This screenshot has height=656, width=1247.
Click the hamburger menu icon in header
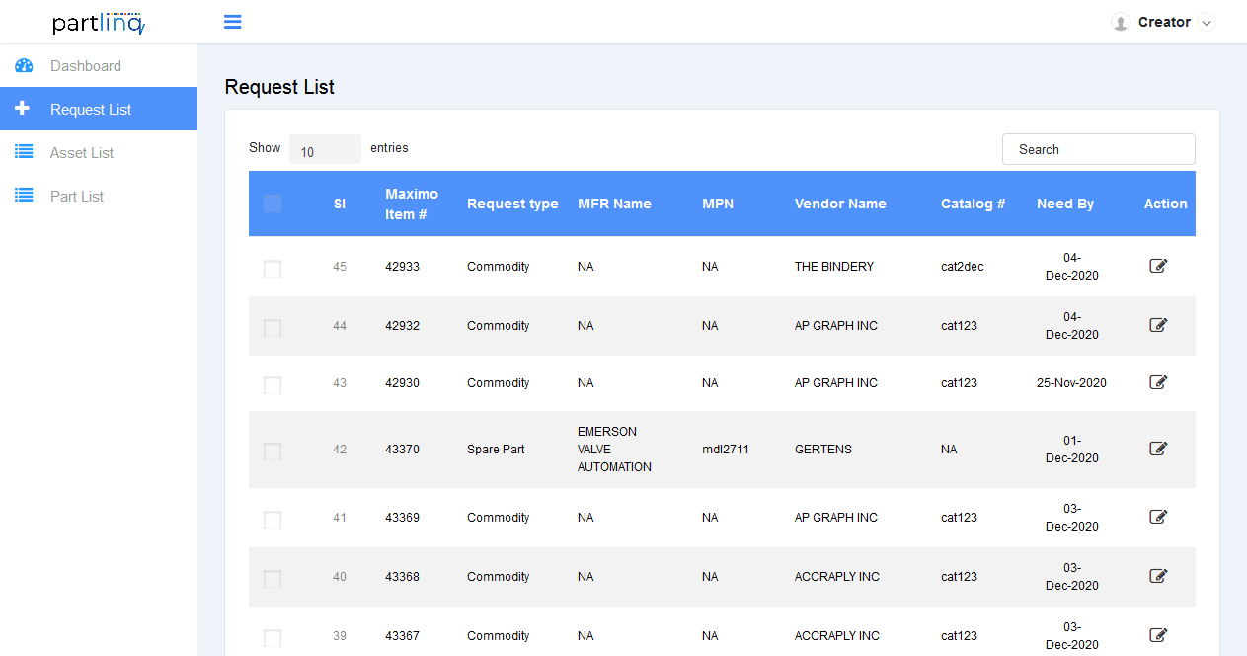tap(232, 22)
